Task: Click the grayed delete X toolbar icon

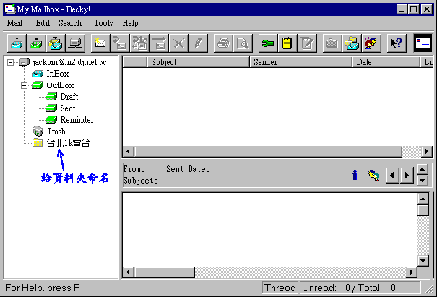Action: point(178,43)
